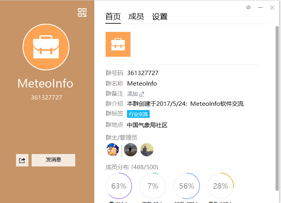
Task: Click the share group icon button
Action: 22,160
